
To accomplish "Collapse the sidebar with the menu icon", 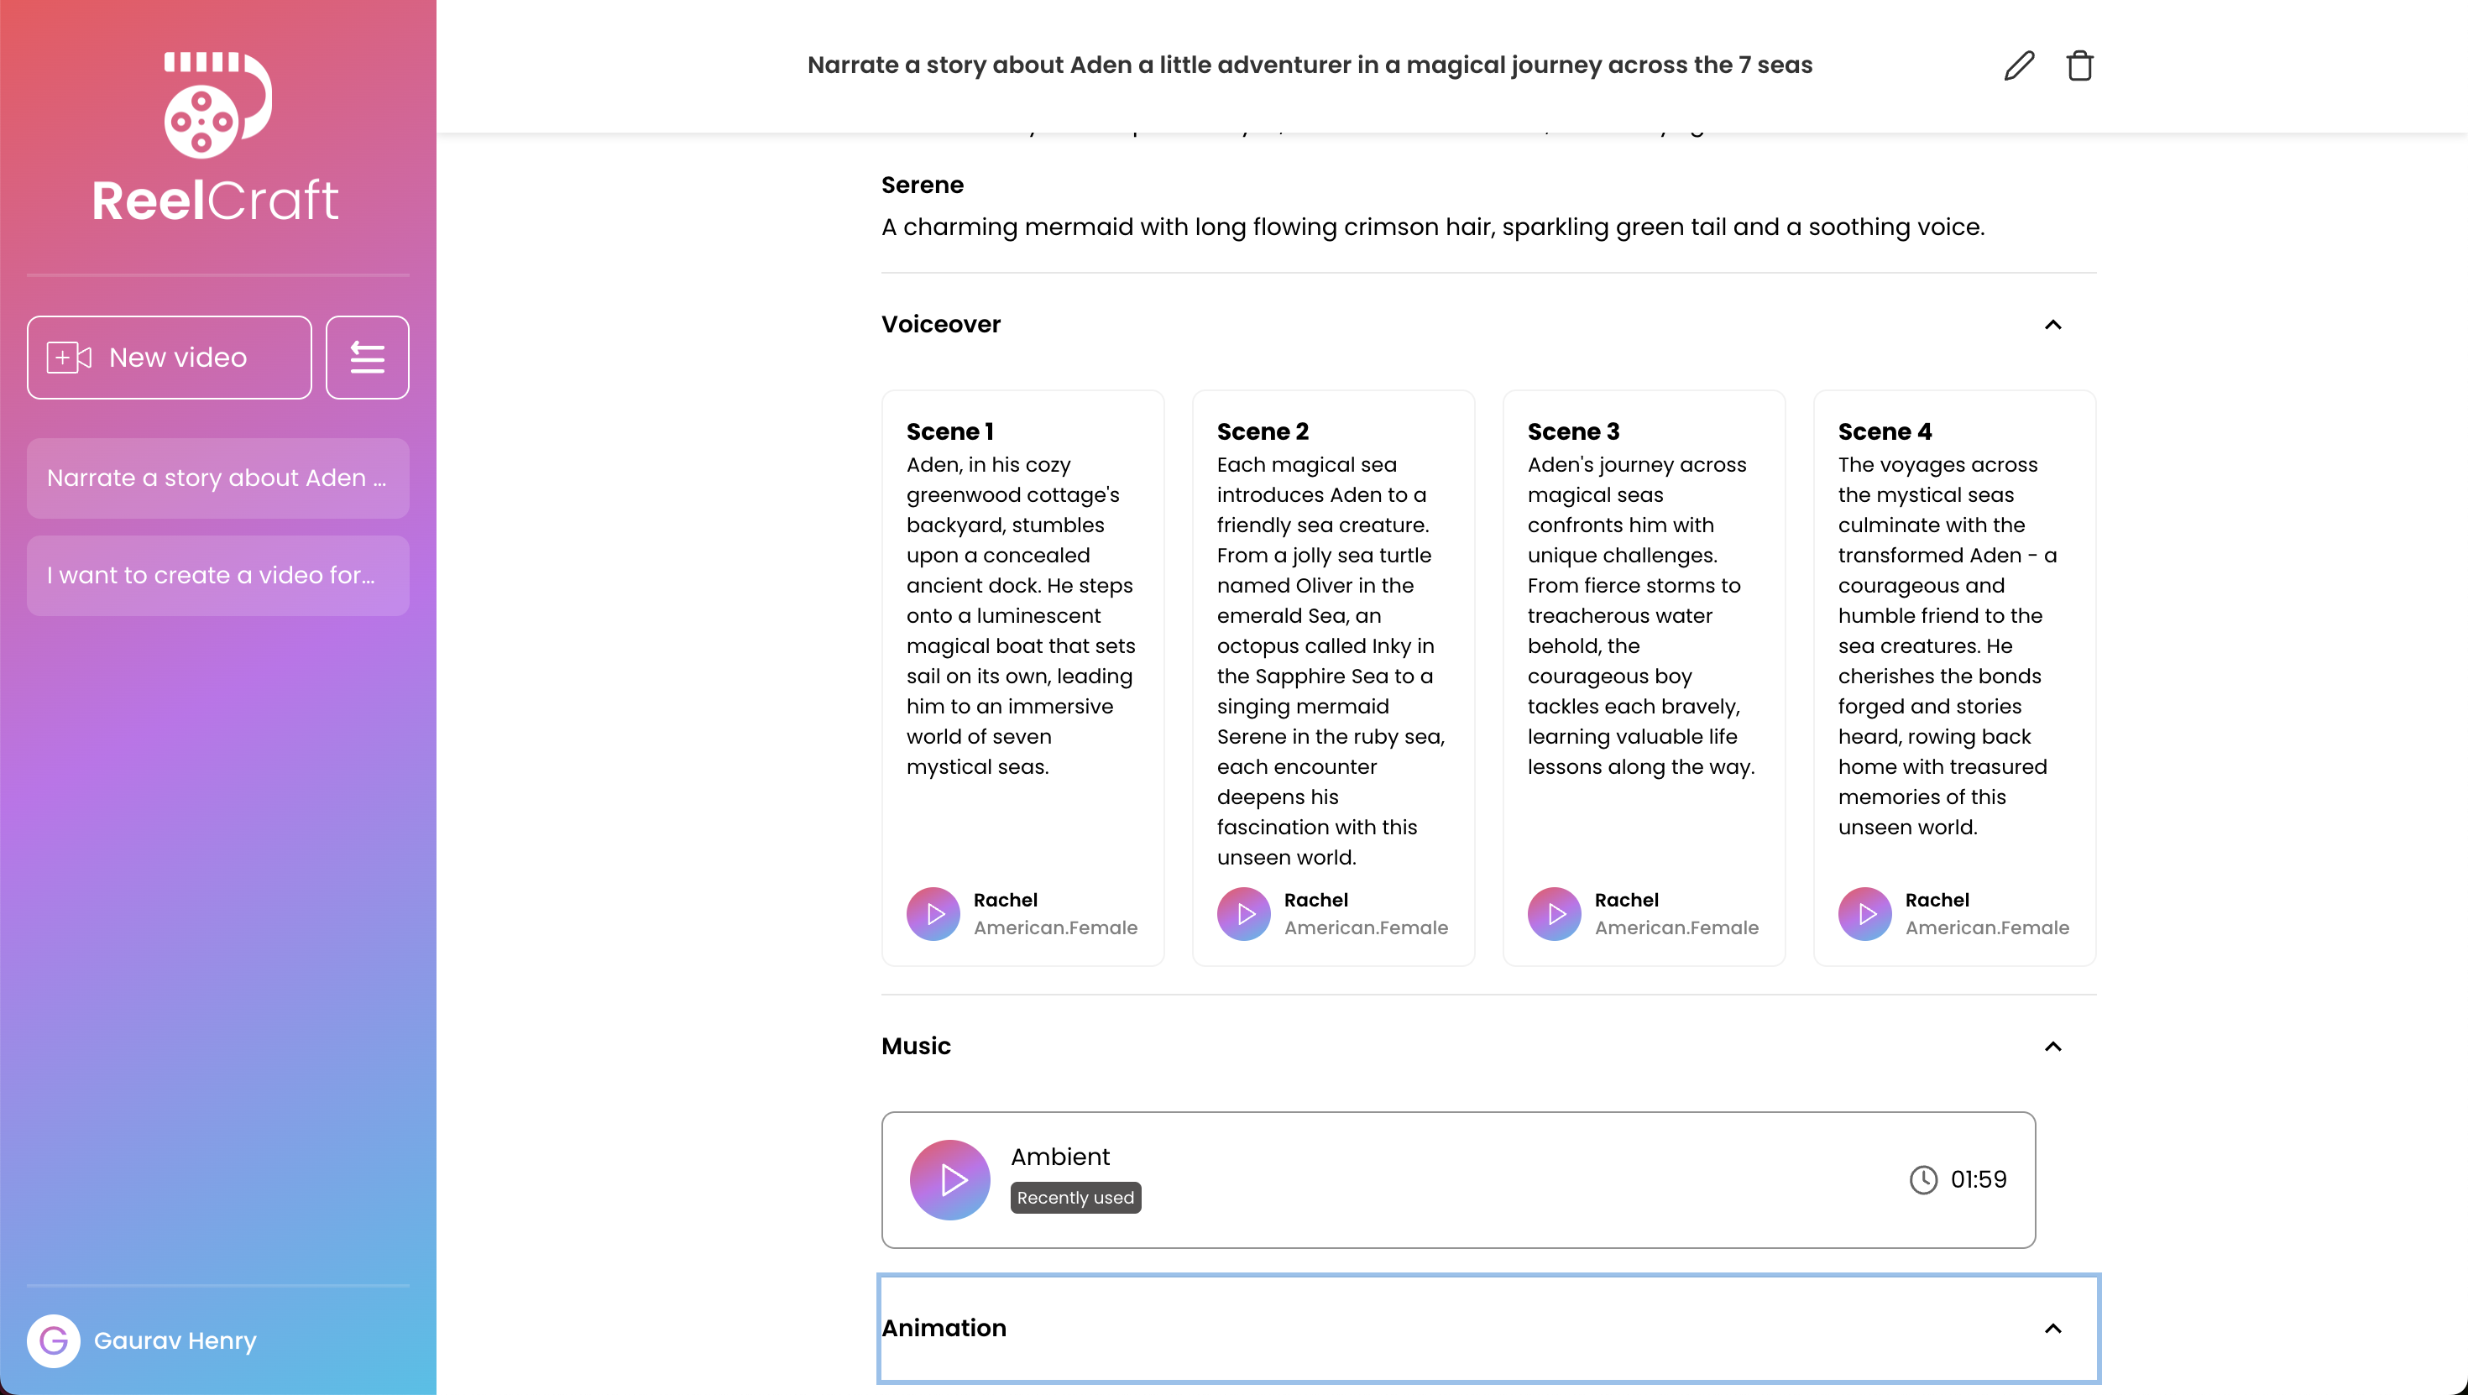I will coord(367,358).
